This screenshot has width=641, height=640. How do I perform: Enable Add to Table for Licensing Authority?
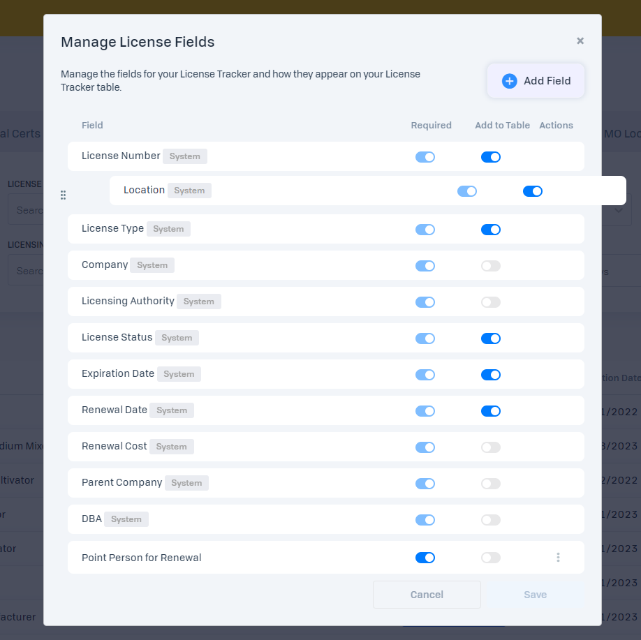[491, 302]
